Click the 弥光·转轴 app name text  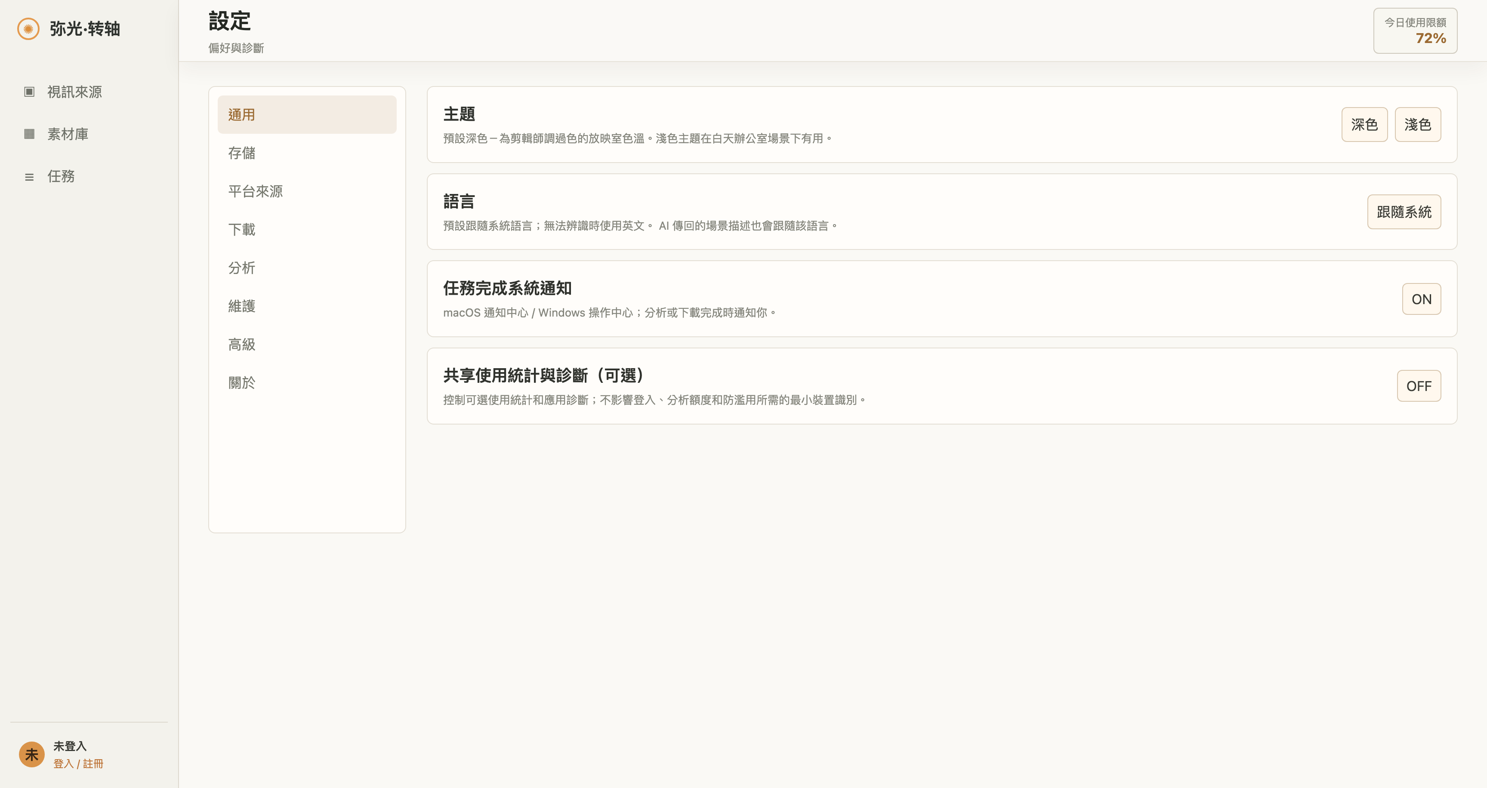click(x=85, y=29)
